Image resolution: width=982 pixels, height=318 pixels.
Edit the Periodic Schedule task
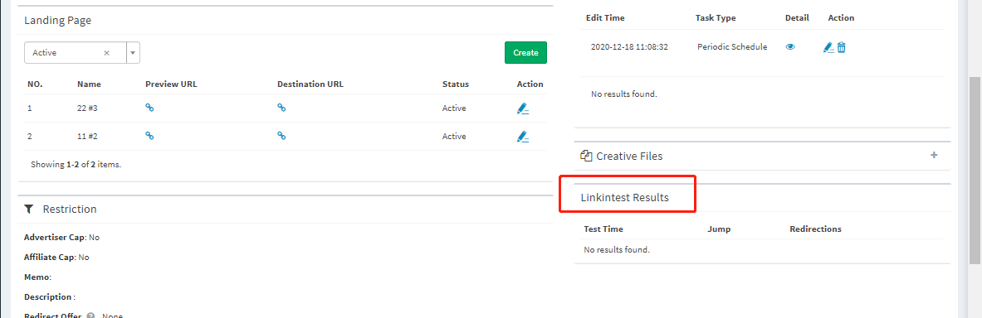828,47
